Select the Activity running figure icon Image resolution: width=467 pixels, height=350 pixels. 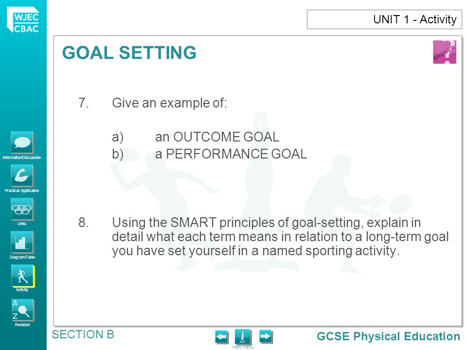pos(23,276)
